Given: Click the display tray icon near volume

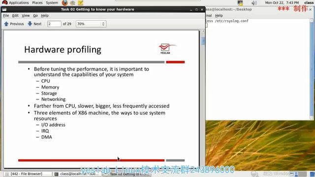Looking at the screenshot, I should (240, 3).
